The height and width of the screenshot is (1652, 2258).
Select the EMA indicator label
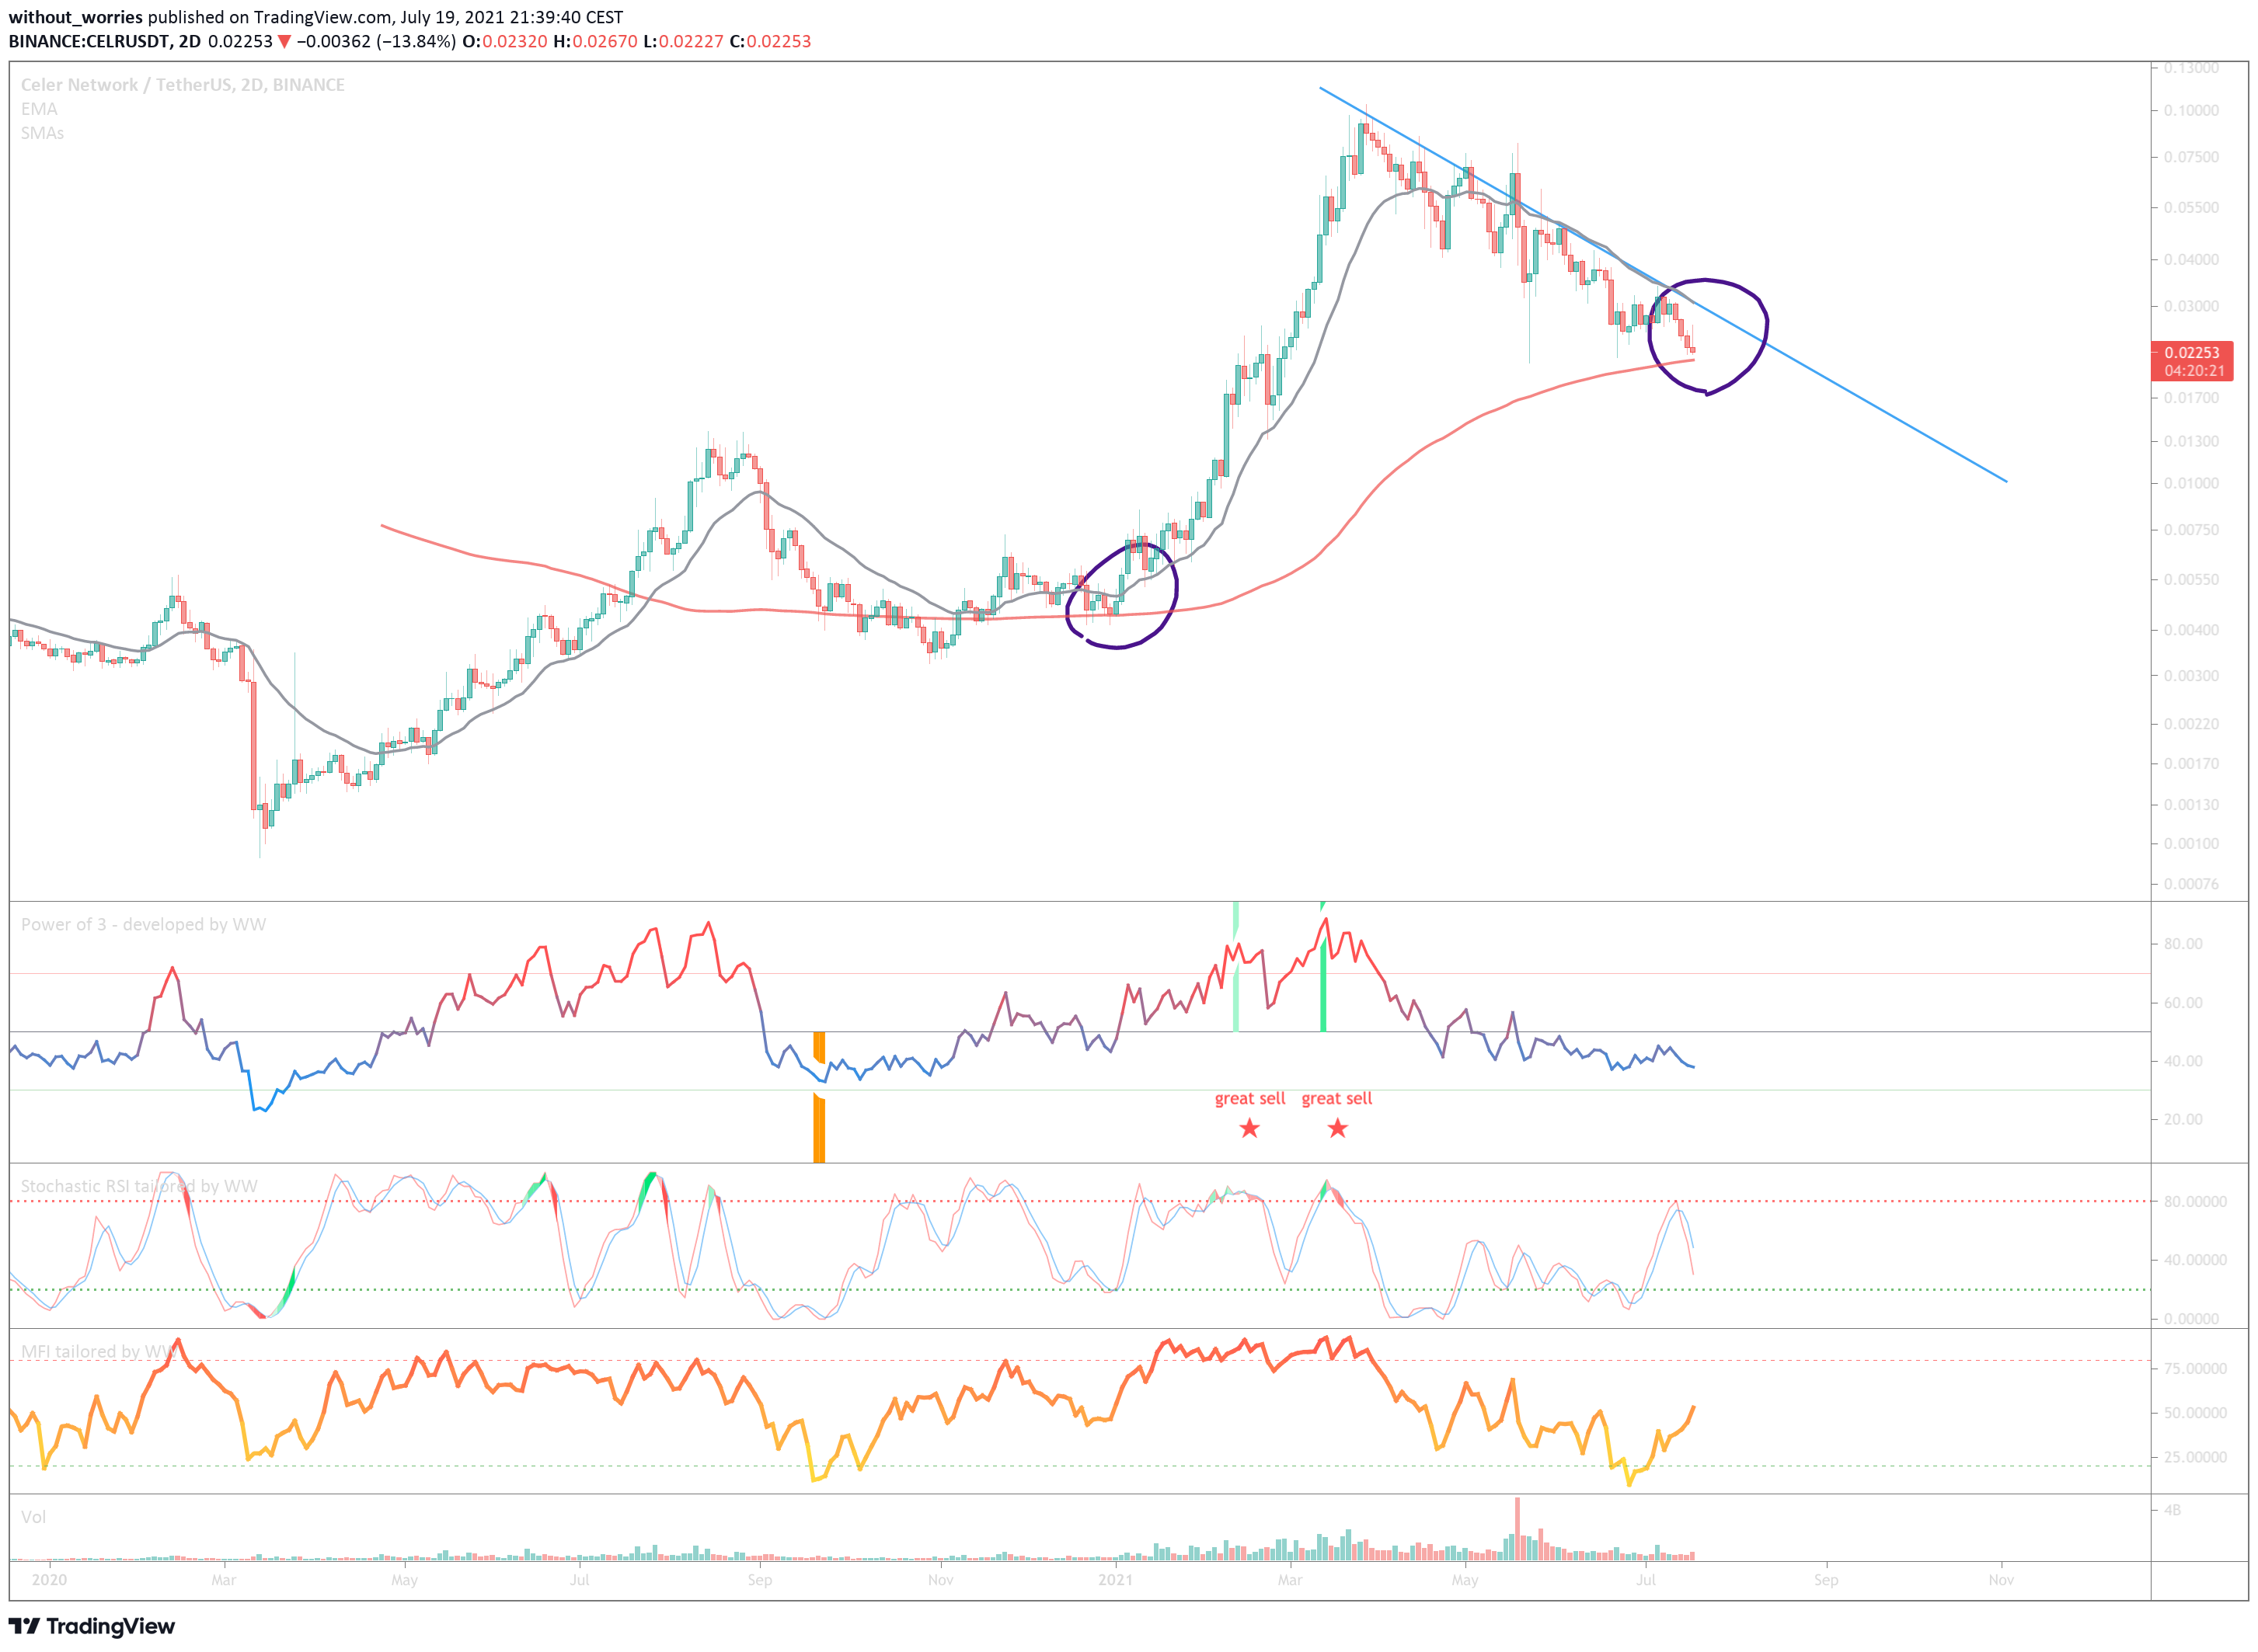[39, 109]
